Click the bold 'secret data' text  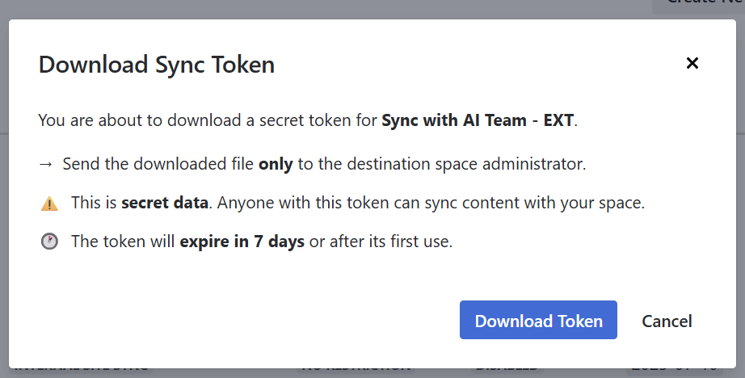click(165, 203)
